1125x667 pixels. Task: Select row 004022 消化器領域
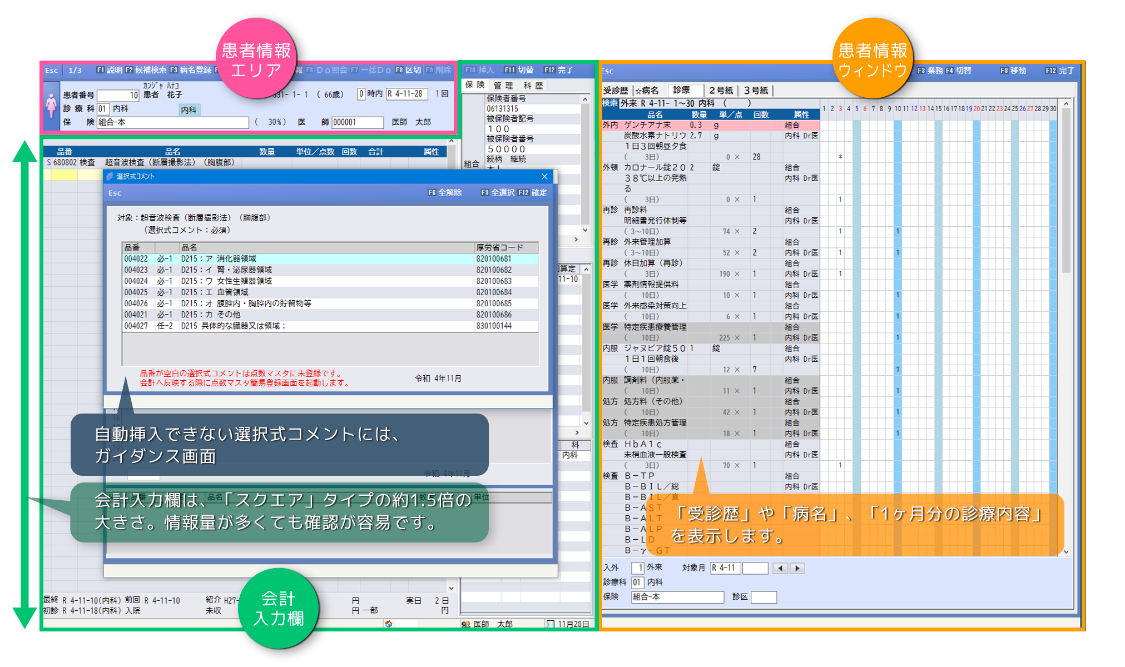point(330,259)
